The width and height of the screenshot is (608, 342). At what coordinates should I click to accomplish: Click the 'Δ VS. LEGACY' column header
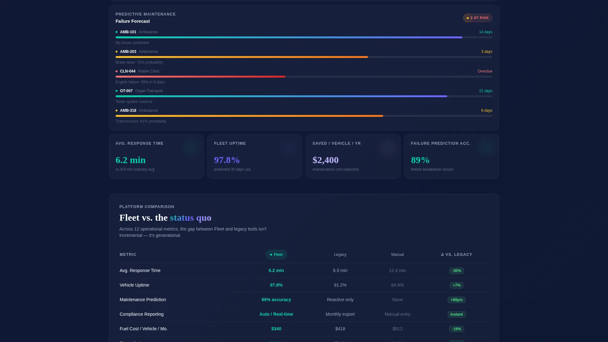point(456,255)
